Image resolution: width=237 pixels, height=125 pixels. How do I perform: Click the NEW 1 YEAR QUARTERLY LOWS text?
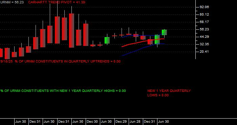pos(169,93)
